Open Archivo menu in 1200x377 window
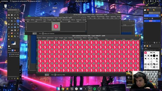The image size is (162, 91). click(39, 38)
